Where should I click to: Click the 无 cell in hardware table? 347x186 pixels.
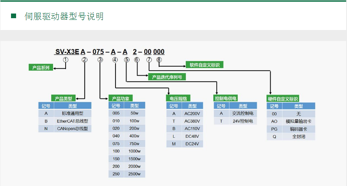pos(298,114)
